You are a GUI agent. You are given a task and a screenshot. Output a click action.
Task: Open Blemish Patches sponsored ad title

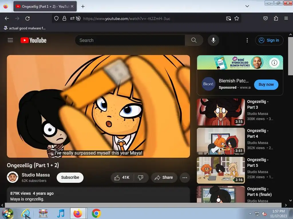233,81
